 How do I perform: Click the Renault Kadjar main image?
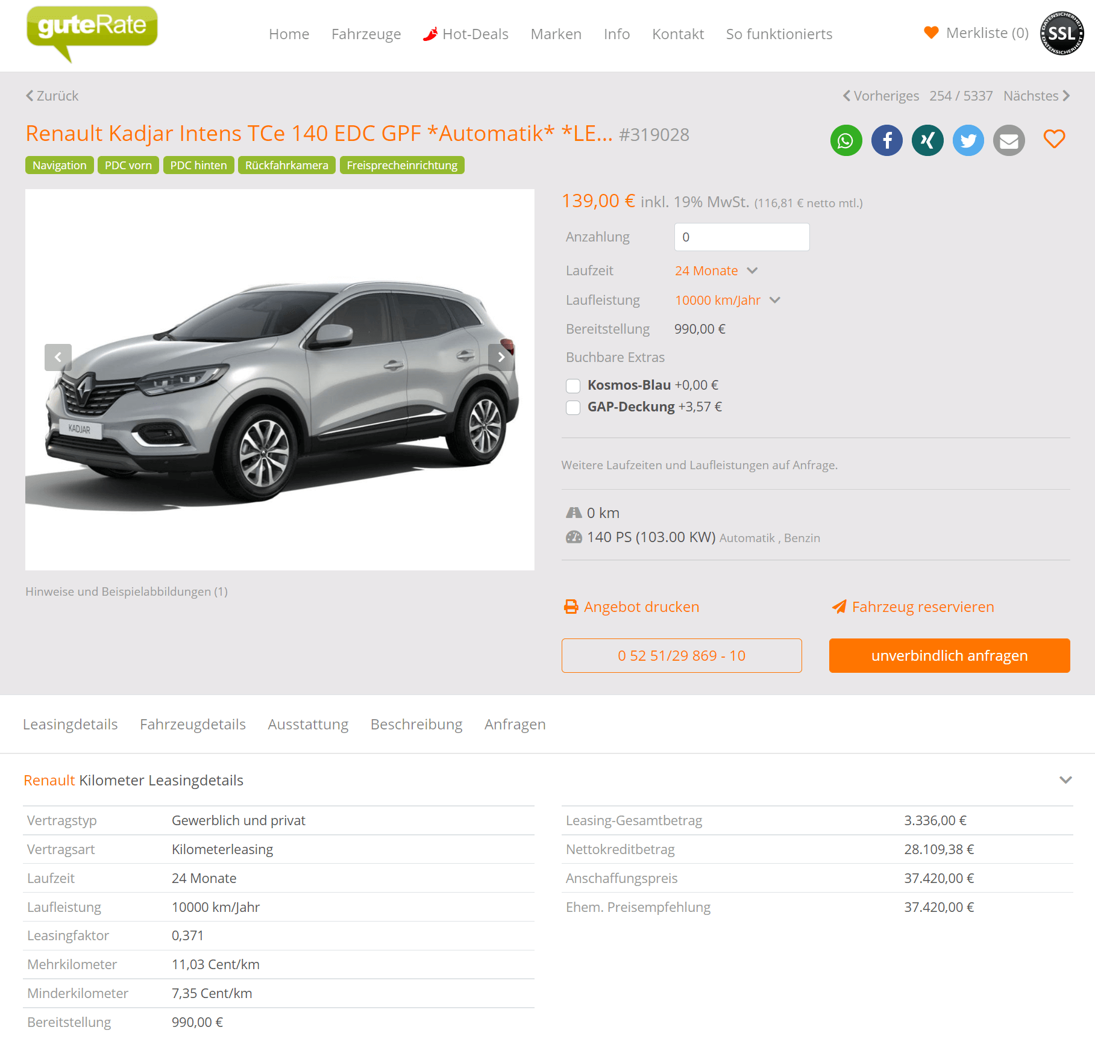click(x=280, y=379)
